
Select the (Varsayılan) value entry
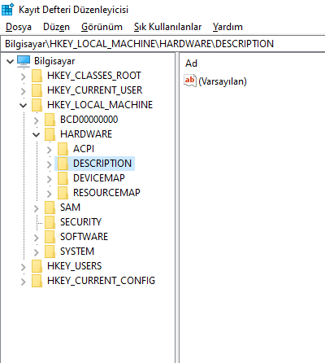click(223, 81)
